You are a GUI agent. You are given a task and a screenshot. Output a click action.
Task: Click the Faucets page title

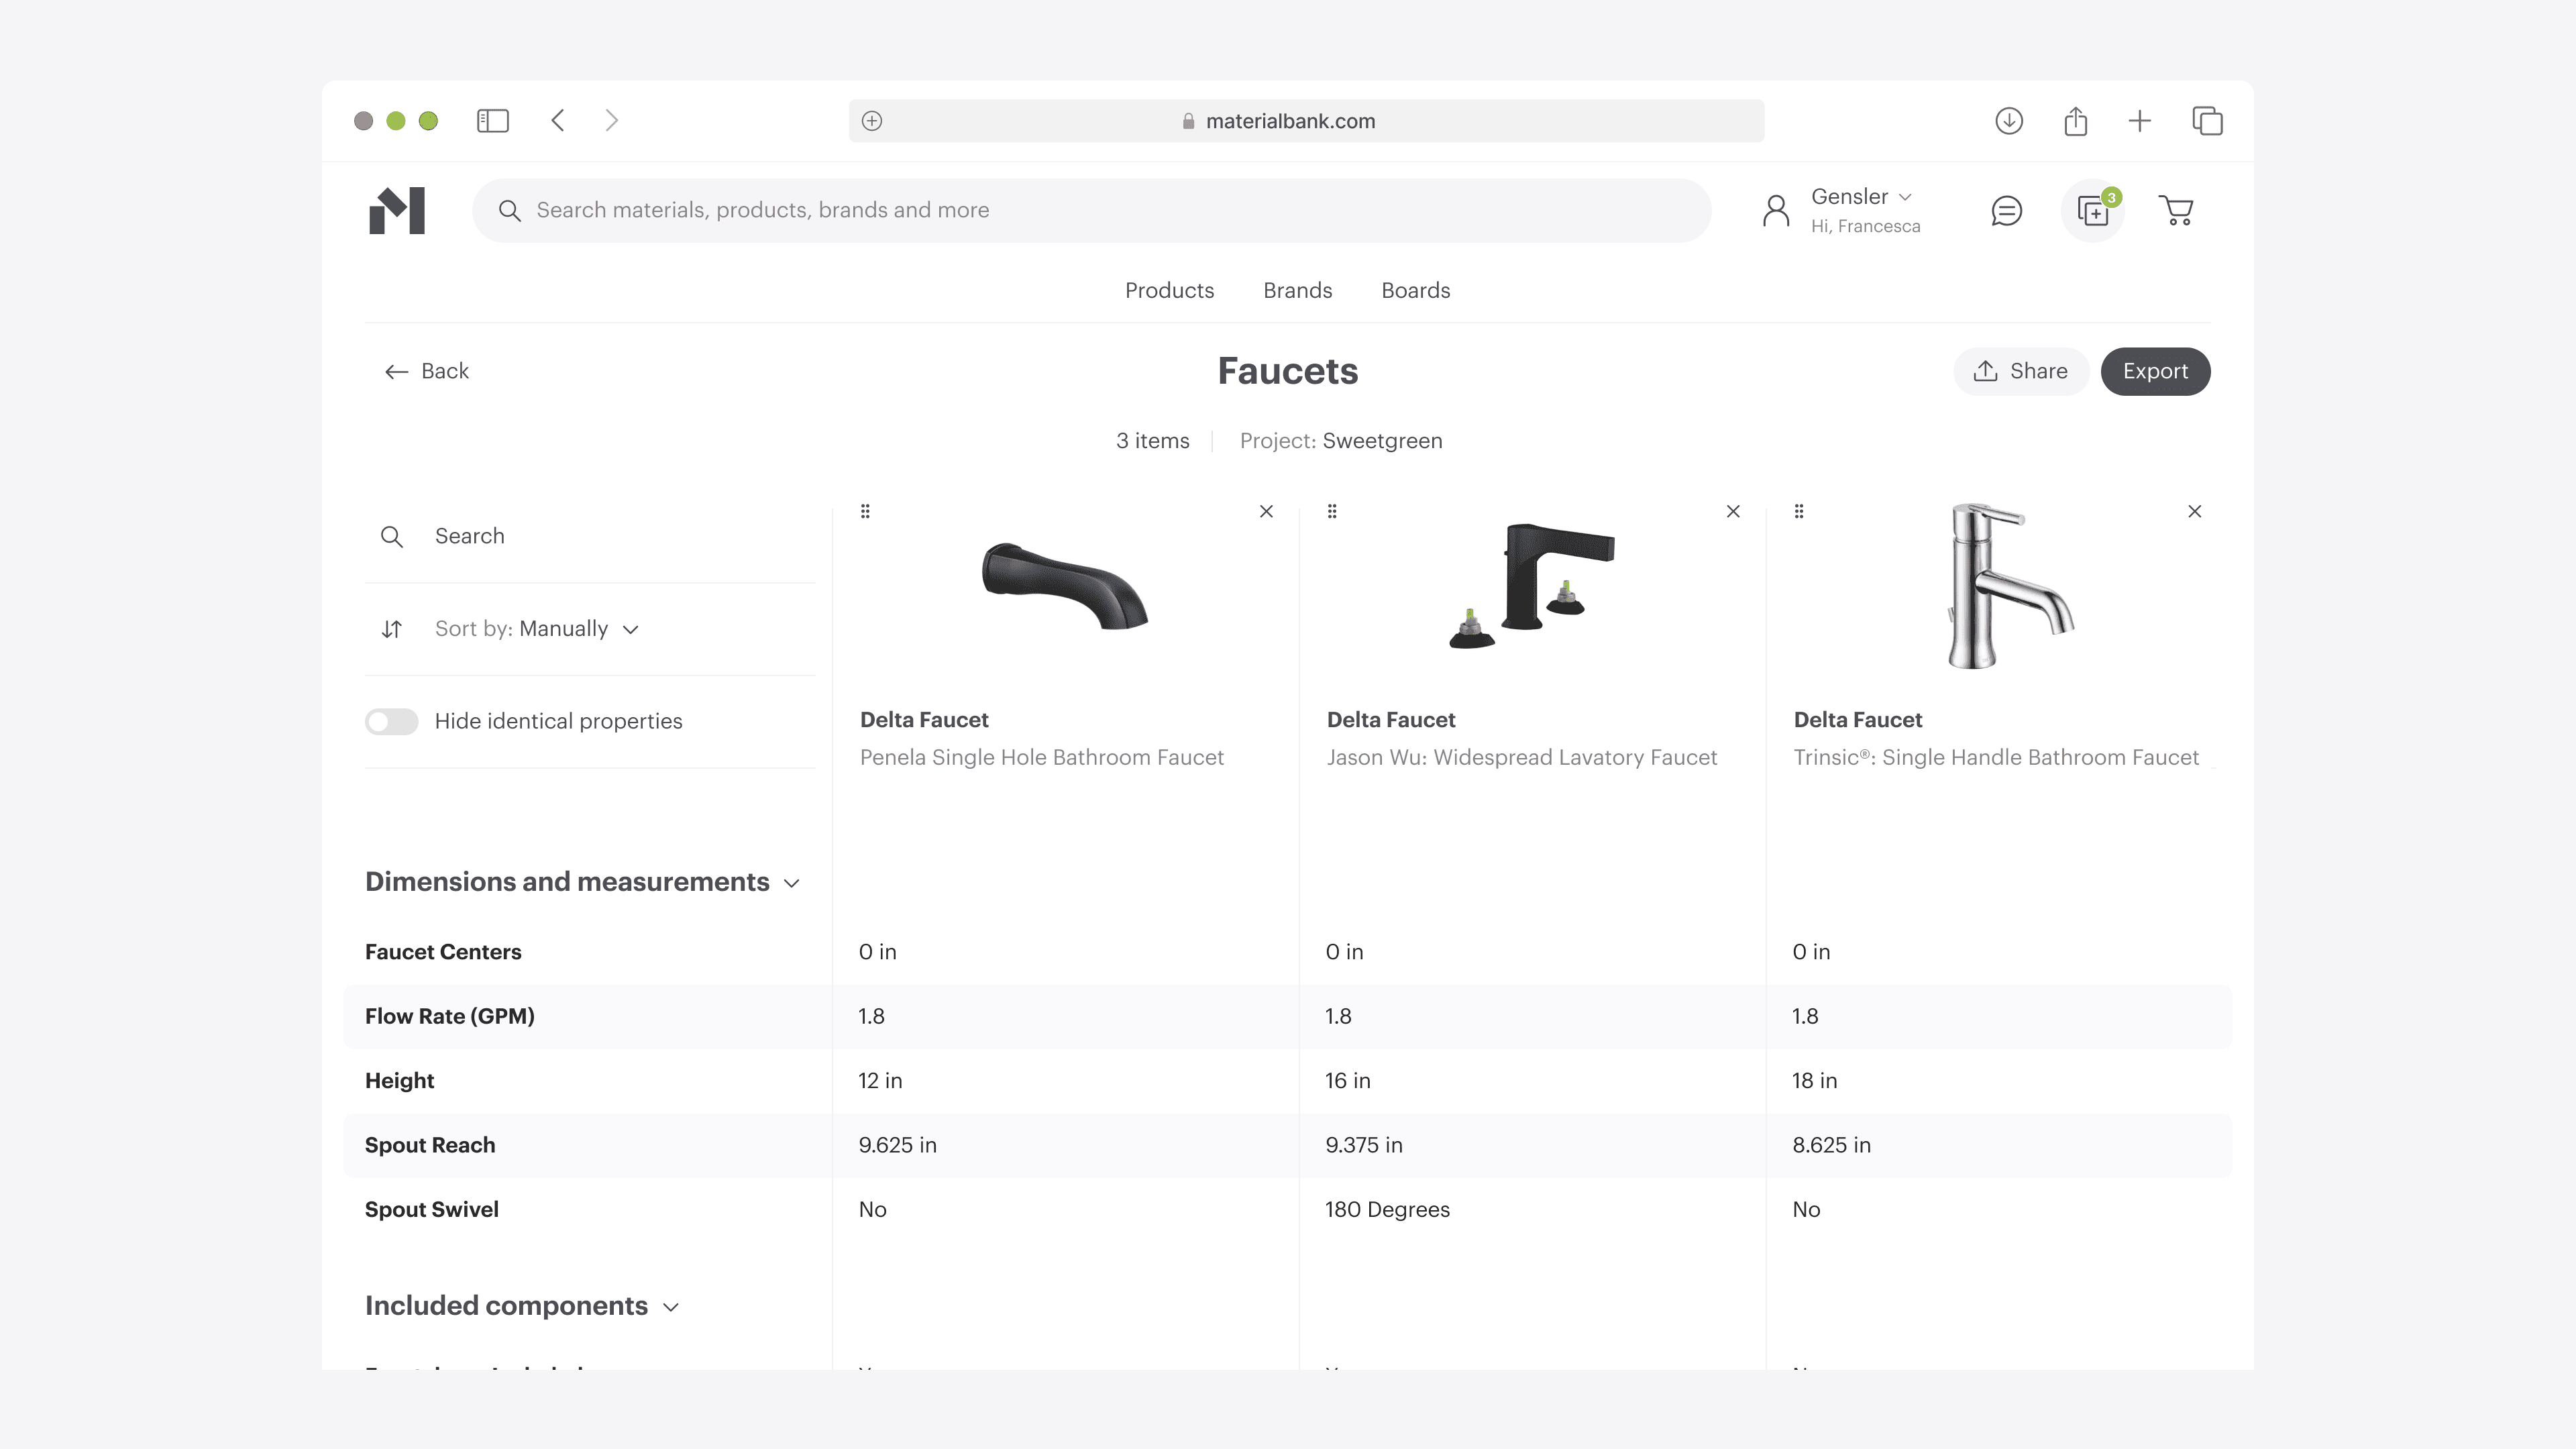1288,371
